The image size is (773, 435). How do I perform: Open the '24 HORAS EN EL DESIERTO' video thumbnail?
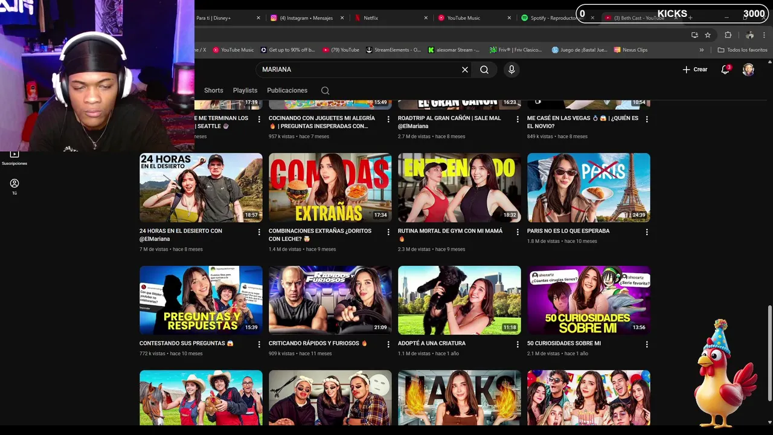[x=201, y=188]
